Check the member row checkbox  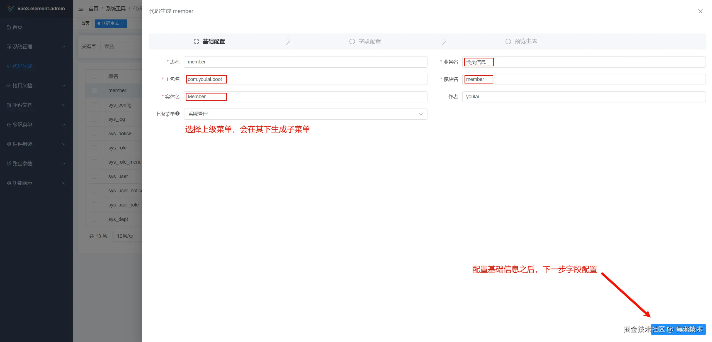click(x=94, y=90)
